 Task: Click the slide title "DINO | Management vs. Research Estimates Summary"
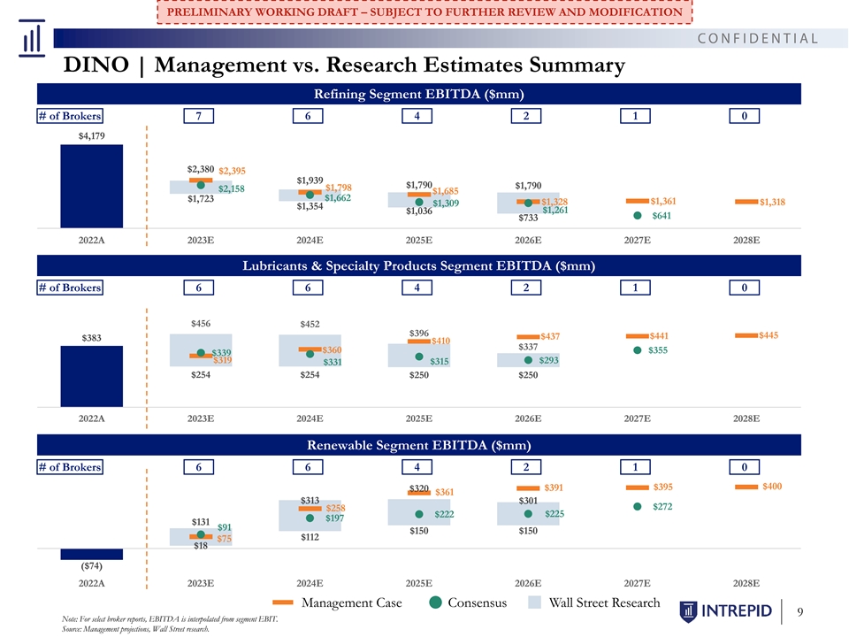[x=344, y=65]
